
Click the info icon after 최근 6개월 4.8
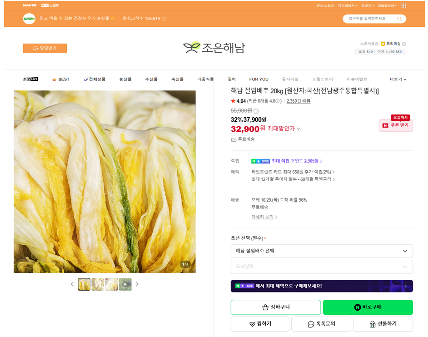tap(278, 101)
